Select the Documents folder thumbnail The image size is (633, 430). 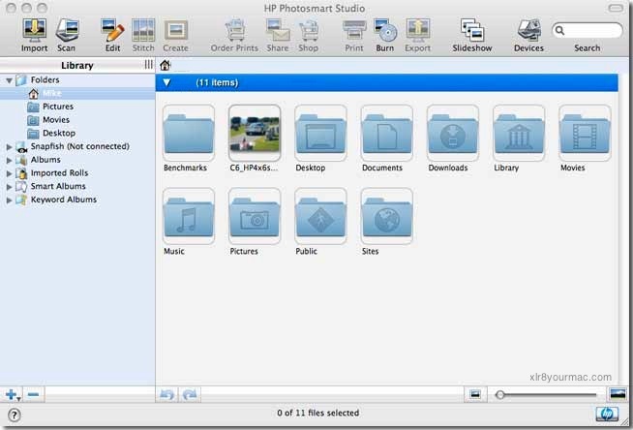387,133
